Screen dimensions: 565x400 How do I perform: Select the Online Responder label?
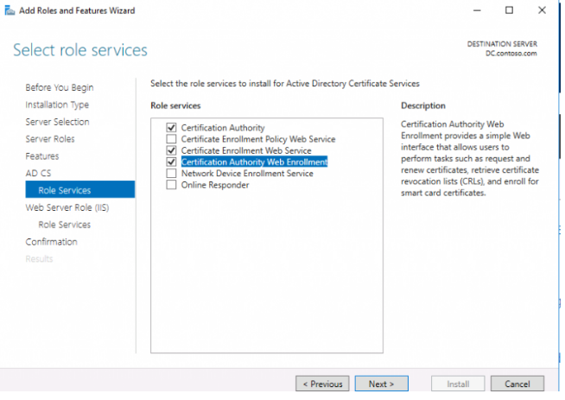tap(215, 185)
